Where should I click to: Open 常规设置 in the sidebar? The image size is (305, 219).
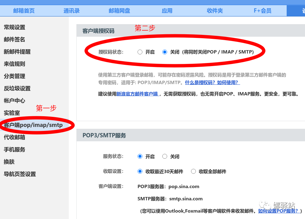tap(14, 27)
